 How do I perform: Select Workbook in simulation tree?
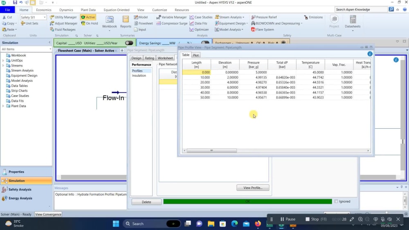[18, 56]
